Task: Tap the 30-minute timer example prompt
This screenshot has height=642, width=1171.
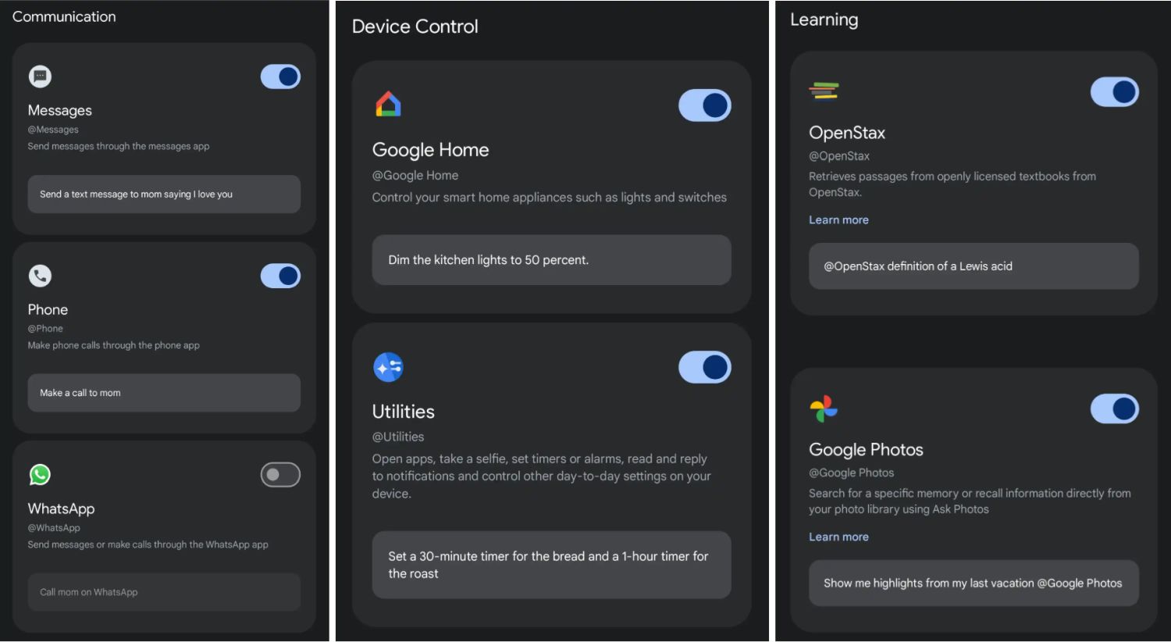Action: click(551, 565)
